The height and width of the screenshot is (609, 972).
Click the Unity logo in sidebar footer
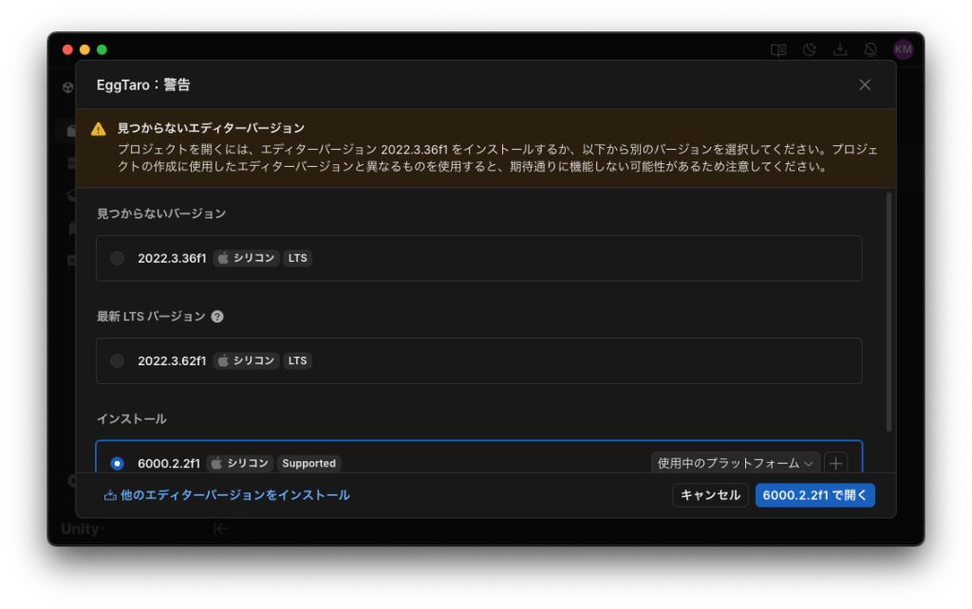click(x=83, y=528)
